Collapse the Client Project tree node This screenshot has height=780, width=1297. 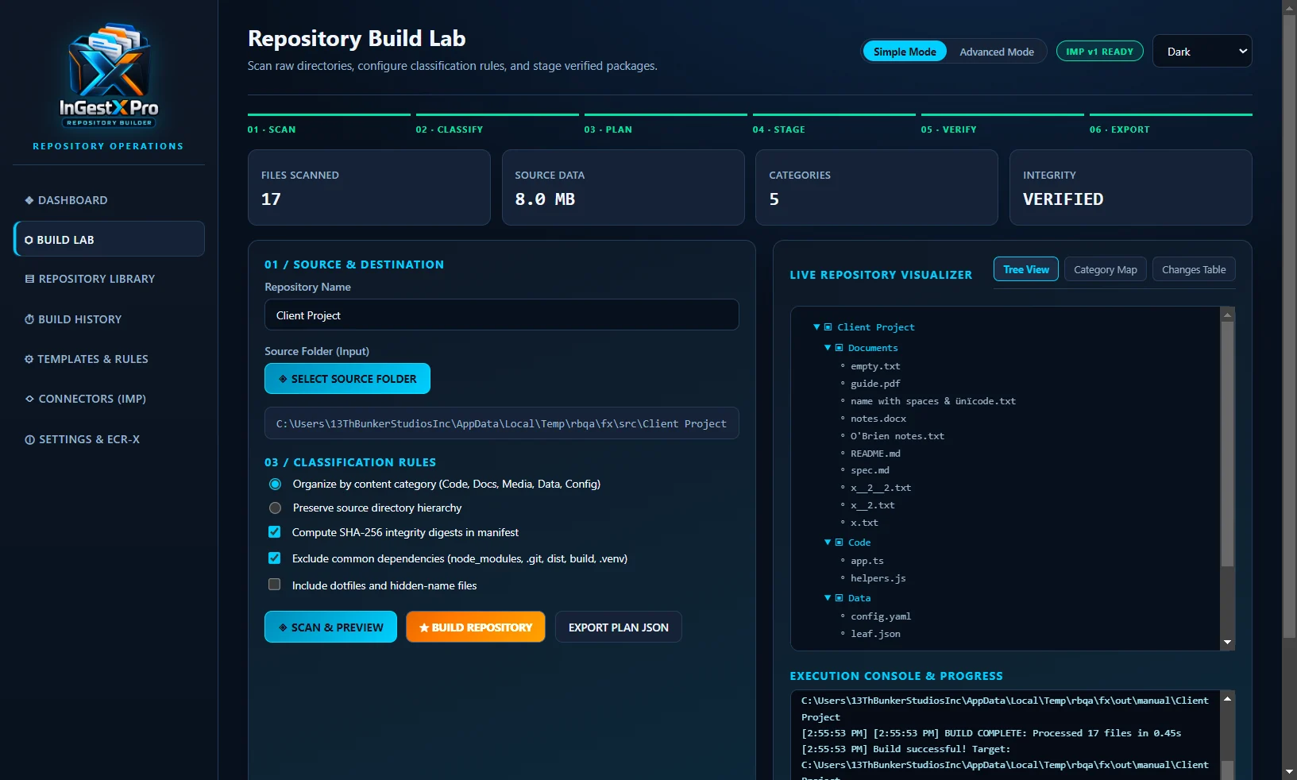click(816, 327)
